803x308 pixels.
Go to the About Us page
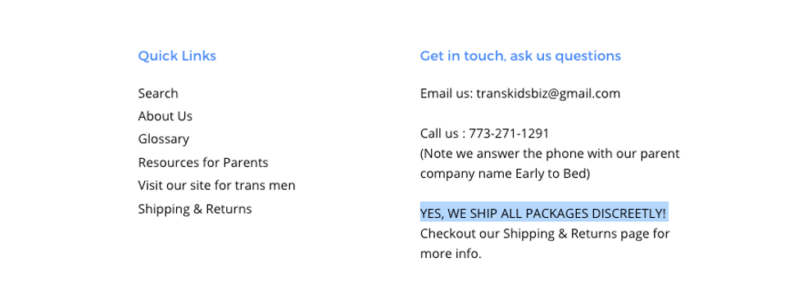click(165, 116)
